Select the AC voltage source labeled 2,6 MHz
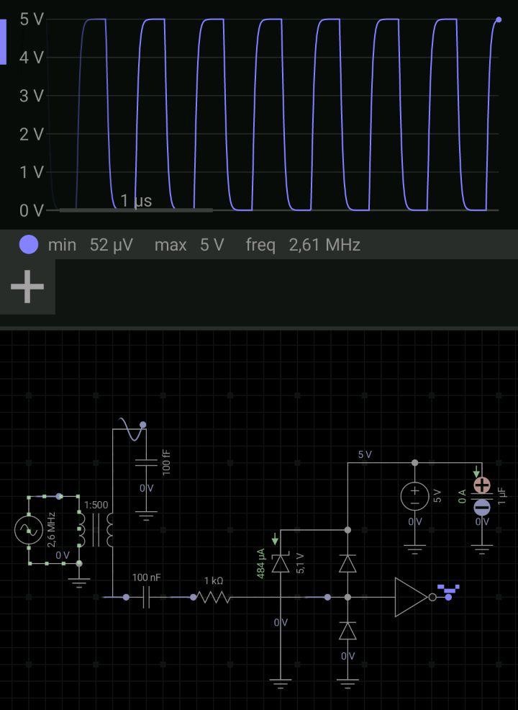 pos(29,530)
